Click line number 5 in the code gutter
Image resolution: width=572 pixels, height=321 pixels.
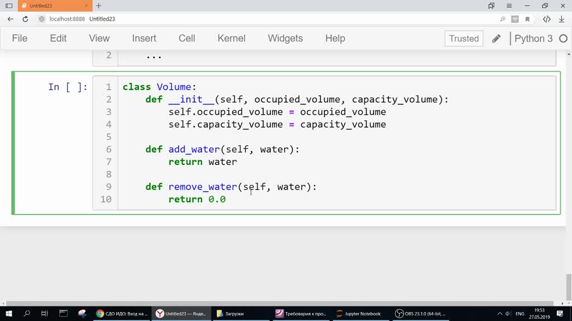click(109, 137)
